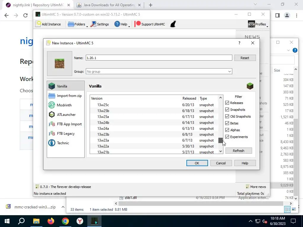Select ATLauncher source
This screenshot has height=227, width=303.
[x=66, y=114]
